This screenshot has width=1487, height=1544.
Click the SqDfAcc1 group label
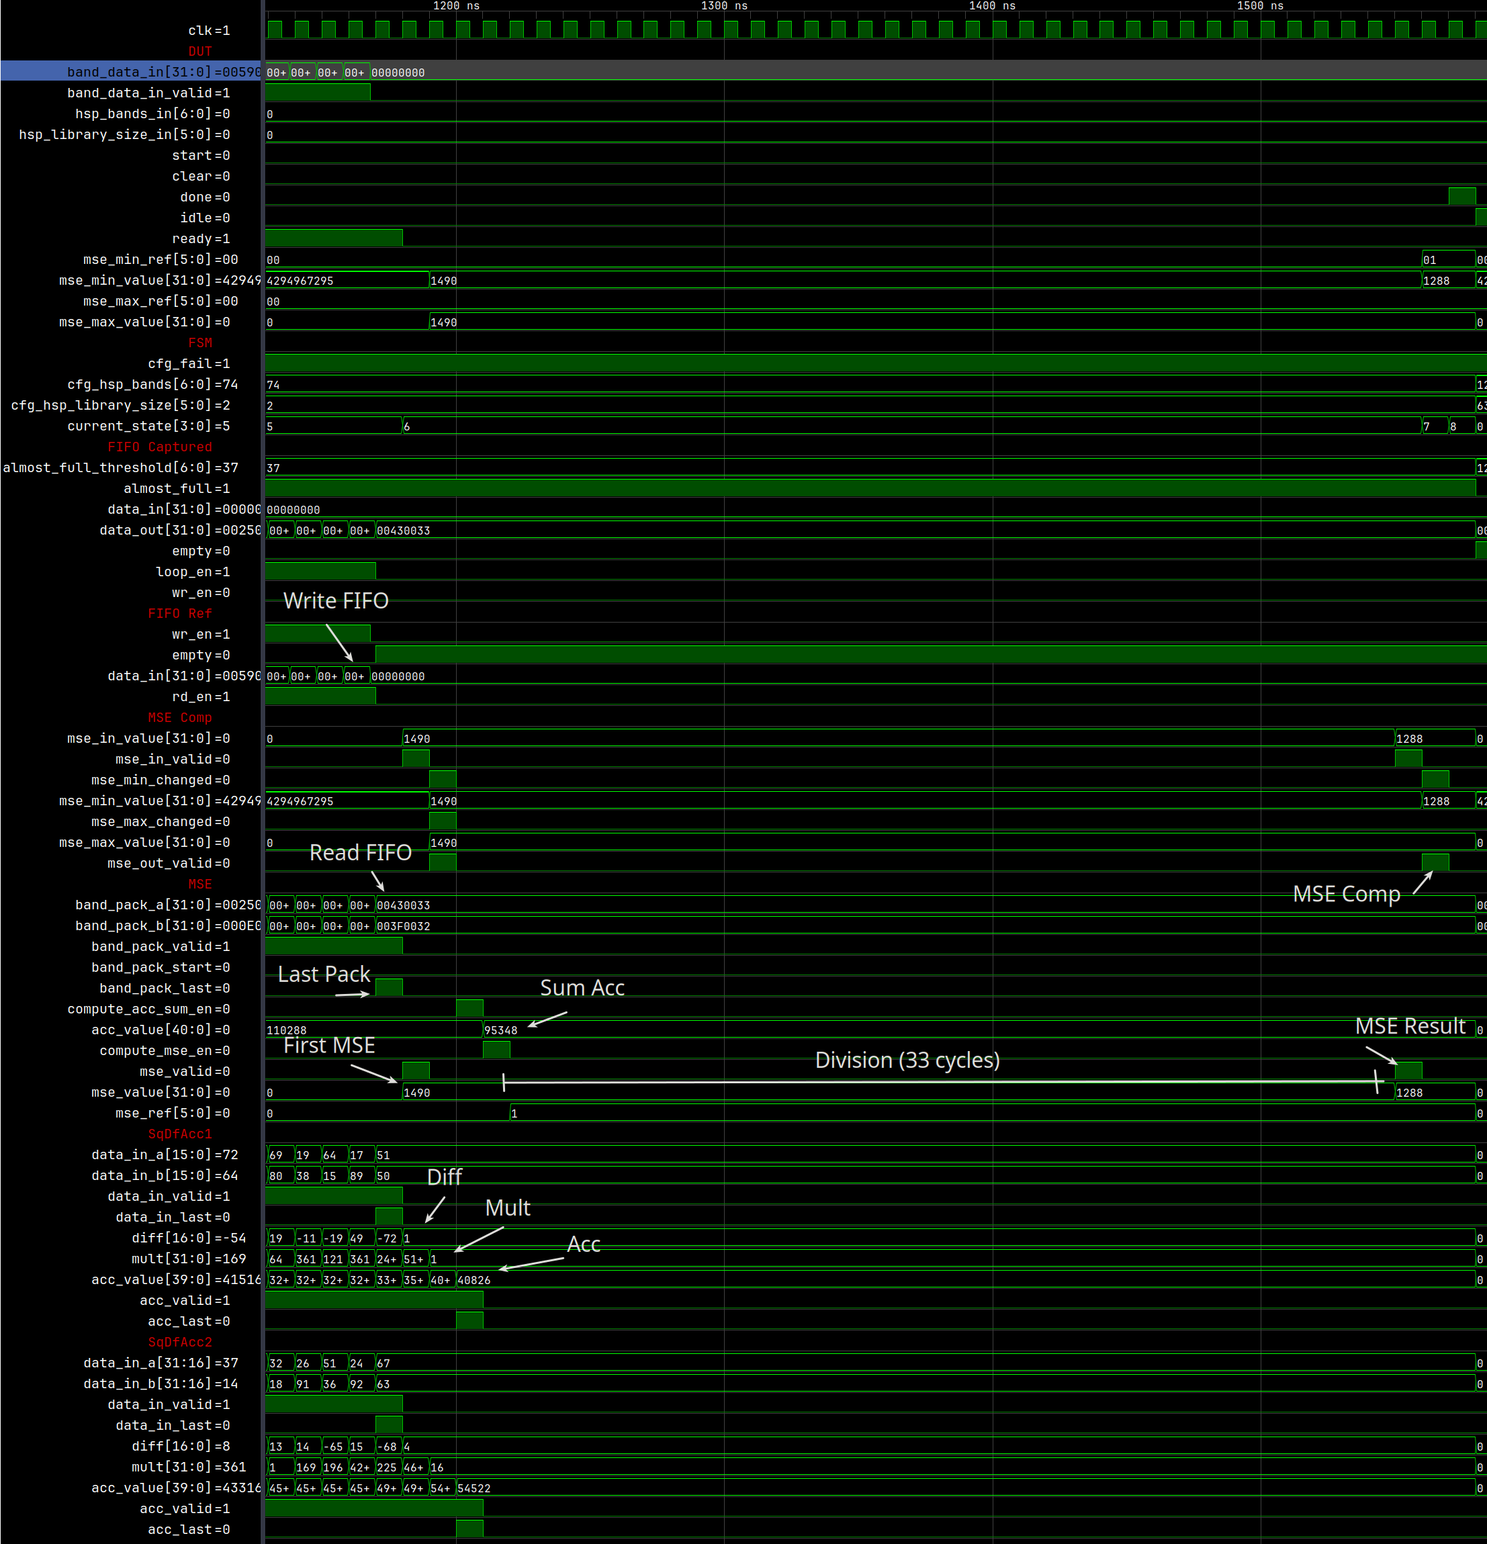tap(179, 1134)
